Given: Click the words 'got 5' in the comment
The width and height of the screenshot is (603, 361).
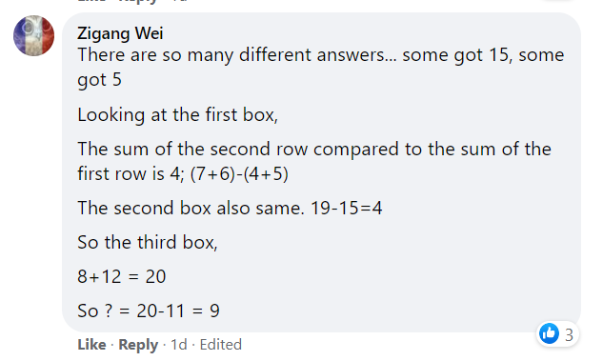Looking at the screenshot, I should pos(99,80).
